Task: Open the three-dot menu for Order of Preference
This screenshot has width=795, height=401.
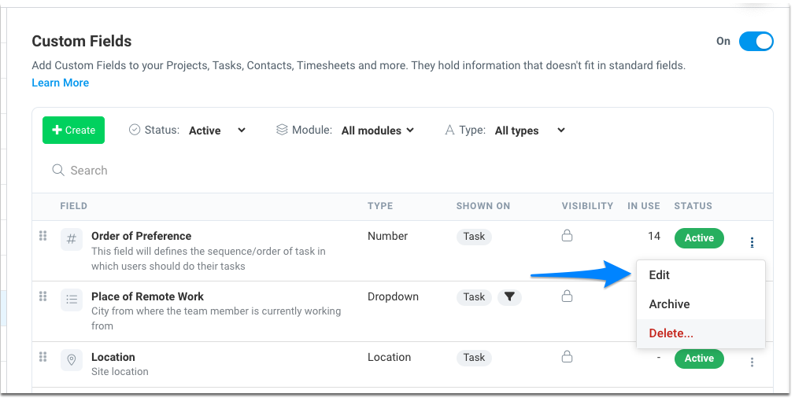Action: (752, 242)
